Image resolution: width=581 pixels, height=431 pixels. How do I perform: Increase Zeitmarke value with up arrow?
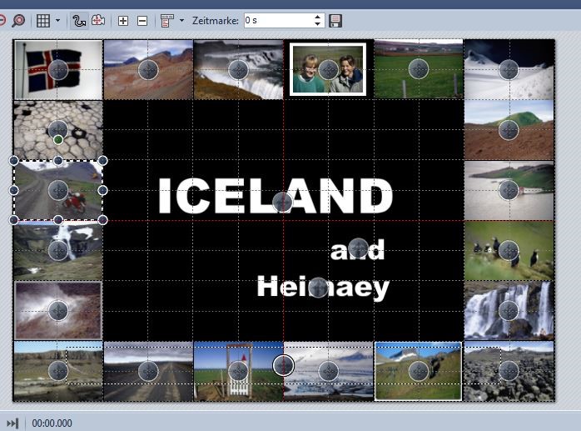(x=318, y=17)
